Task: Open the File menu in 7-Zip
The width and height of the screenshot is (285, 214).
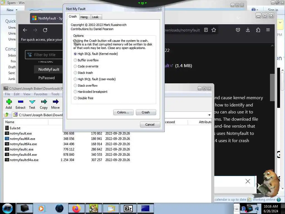Action: click(8, 94)
